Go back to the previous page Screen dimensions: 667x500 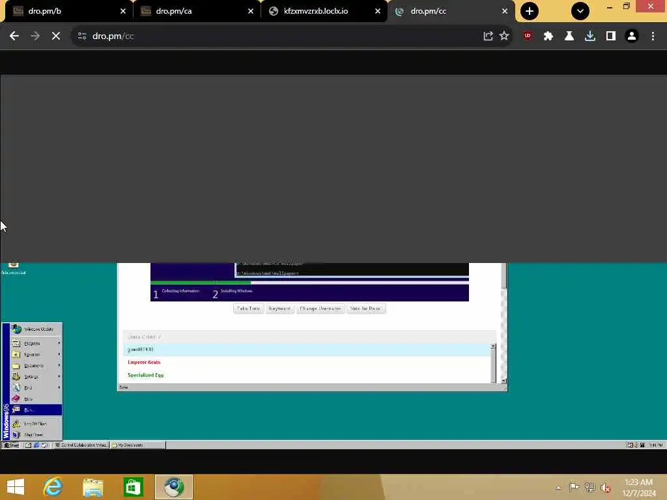(14, 36)
